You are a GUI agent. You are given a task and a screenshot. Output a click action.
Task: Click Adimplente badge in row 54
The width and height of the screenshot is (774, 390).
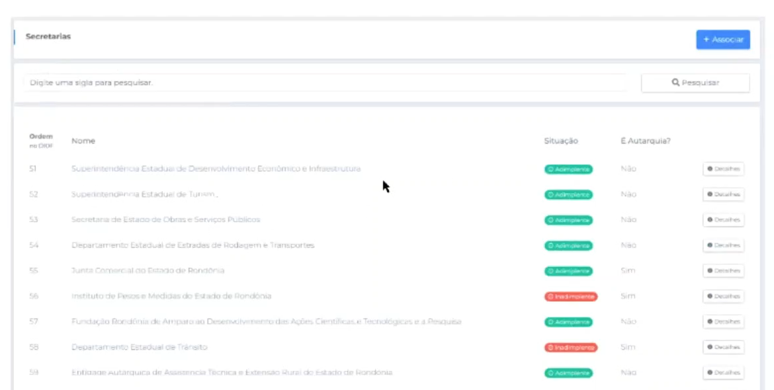(569, 245)
